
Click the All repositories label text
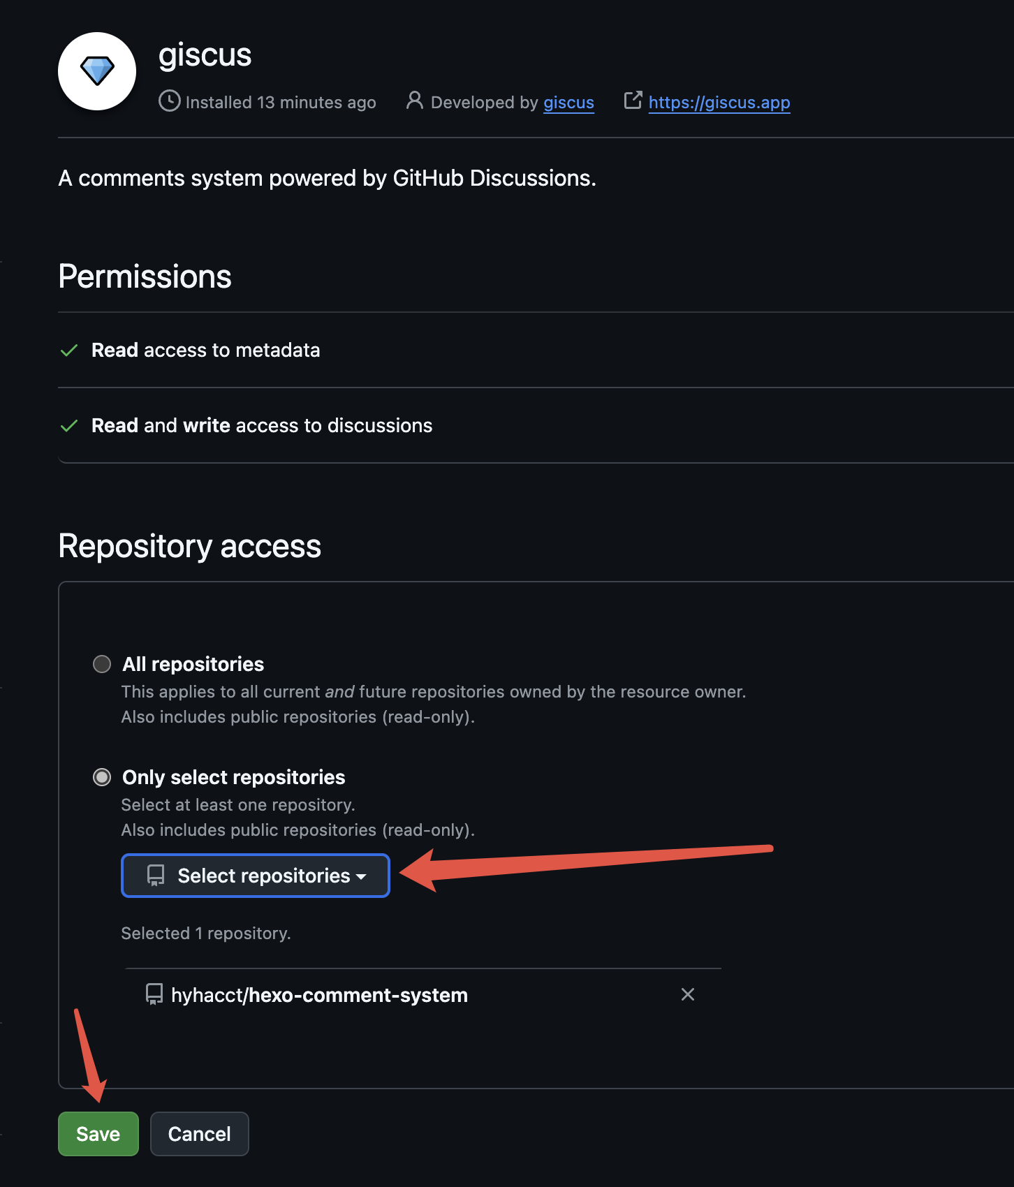tap(193, 664)
